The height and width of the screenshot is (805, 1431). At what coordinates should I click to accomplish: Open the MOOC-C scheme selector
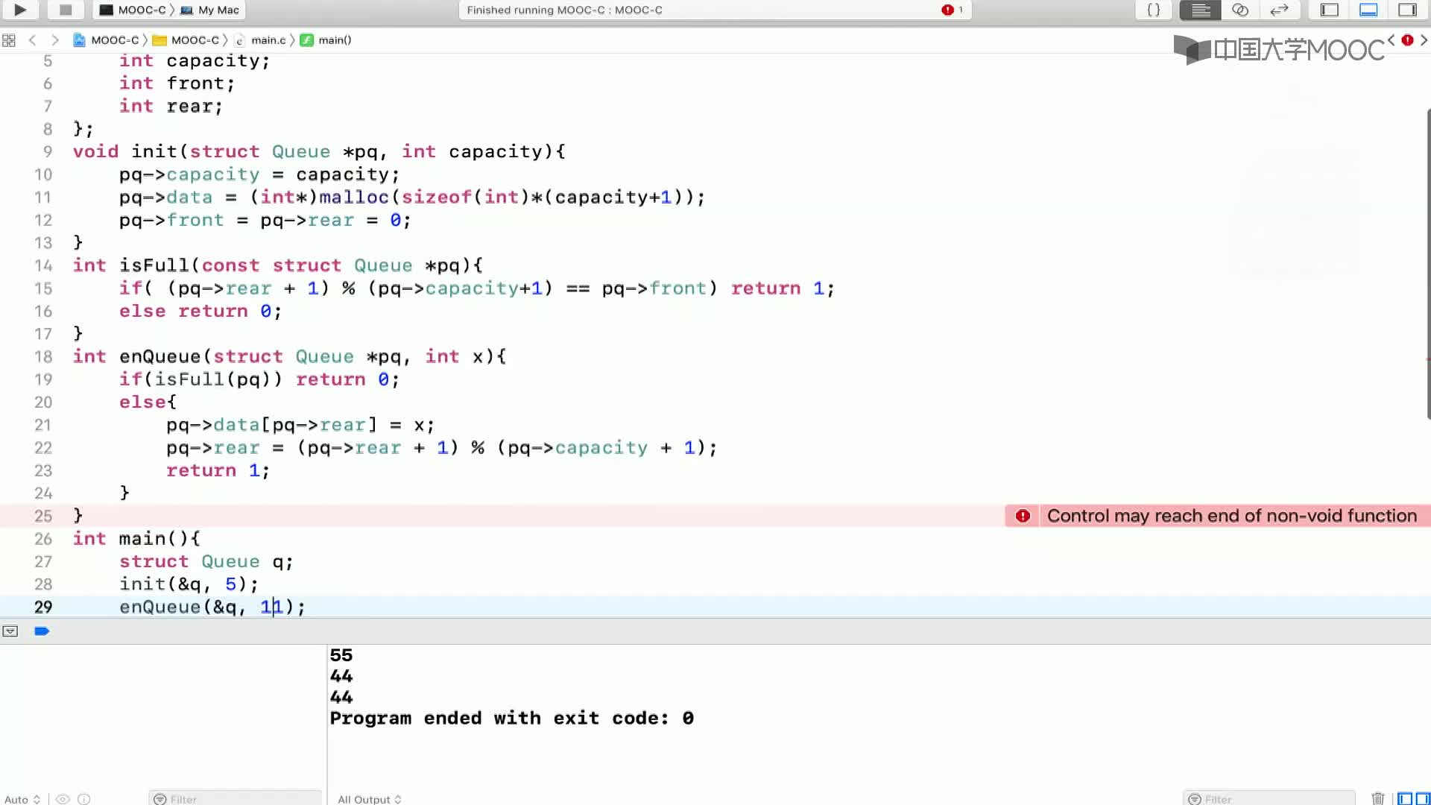[x=133, y=10]
